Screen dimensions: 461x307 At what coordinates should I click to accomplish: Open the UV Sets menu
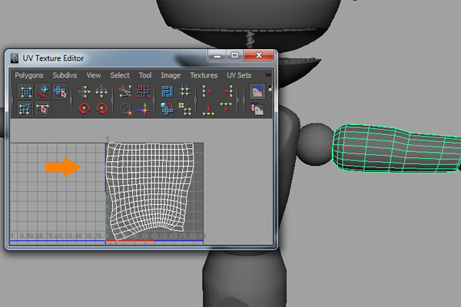(x=239, y=75)
